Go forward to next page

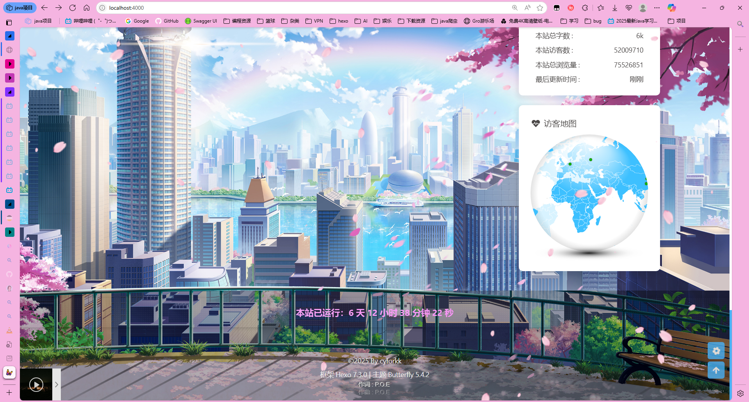click(59, 8)
